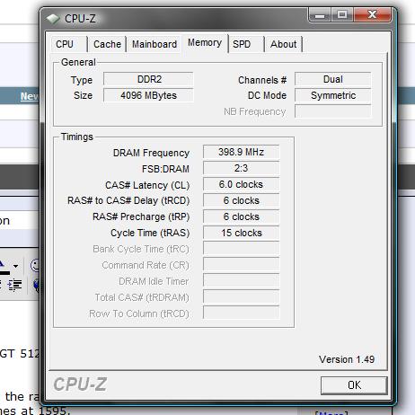This screenshot has height=415, width=415.
Task: Click the indent icon in background editor toolbar
Action: click(14, 285)
